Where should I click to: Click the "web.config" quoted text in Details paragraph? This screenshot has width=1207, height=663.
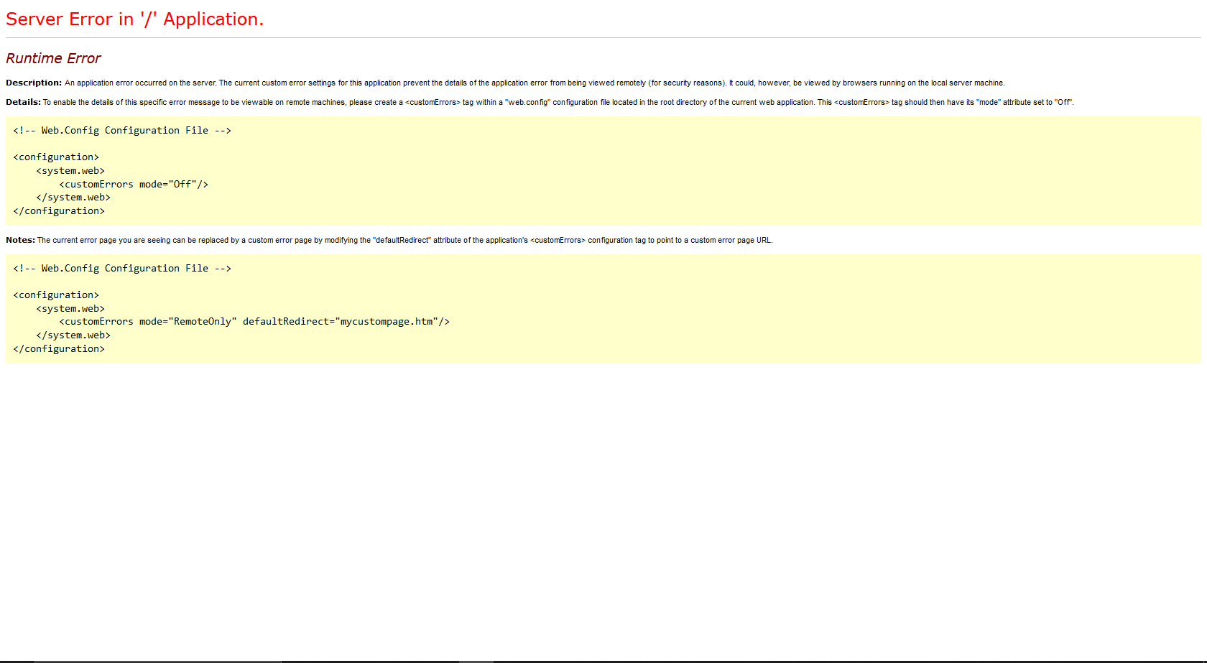[527, 102]
